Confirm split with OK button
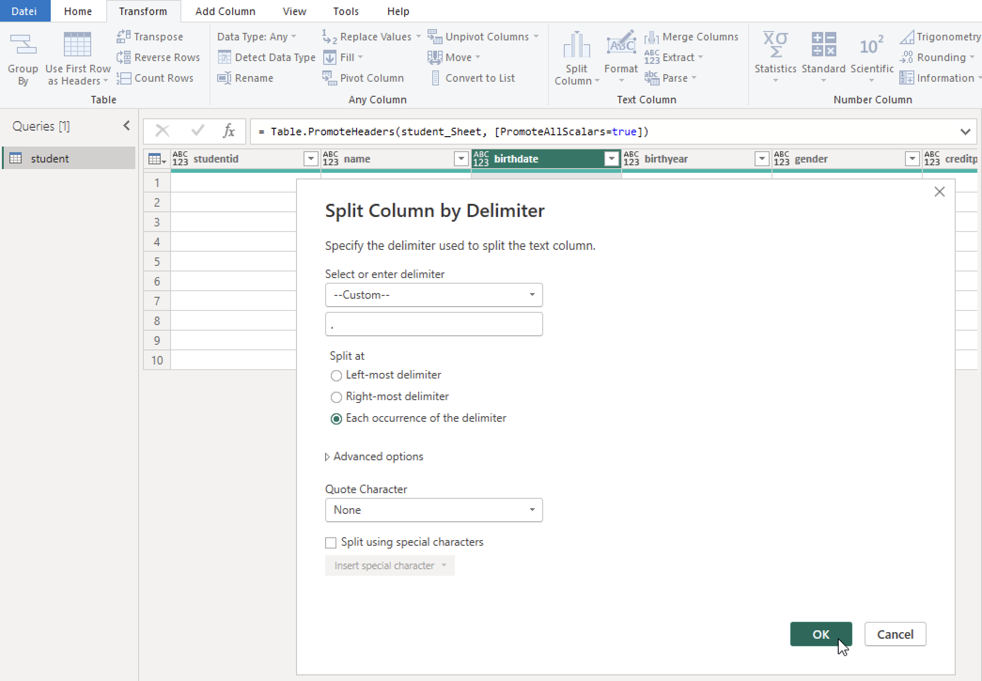 click(x=820, y=634)
